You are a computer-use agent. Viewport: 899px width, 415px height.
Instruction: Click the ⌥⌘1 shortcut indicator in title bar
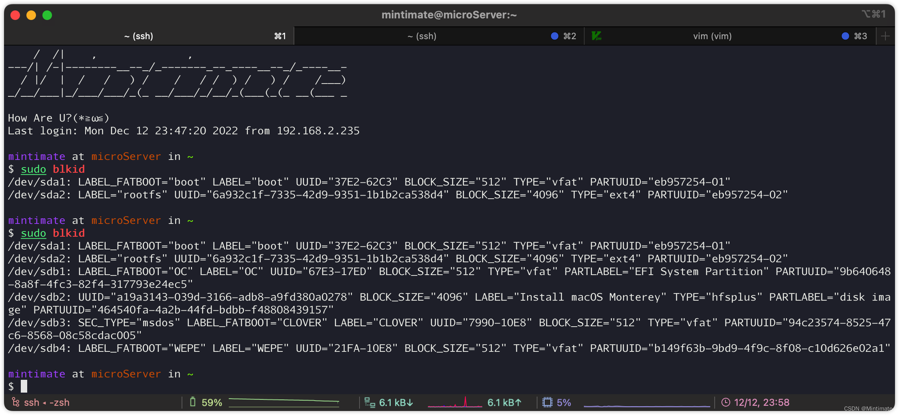click(873, 14)
